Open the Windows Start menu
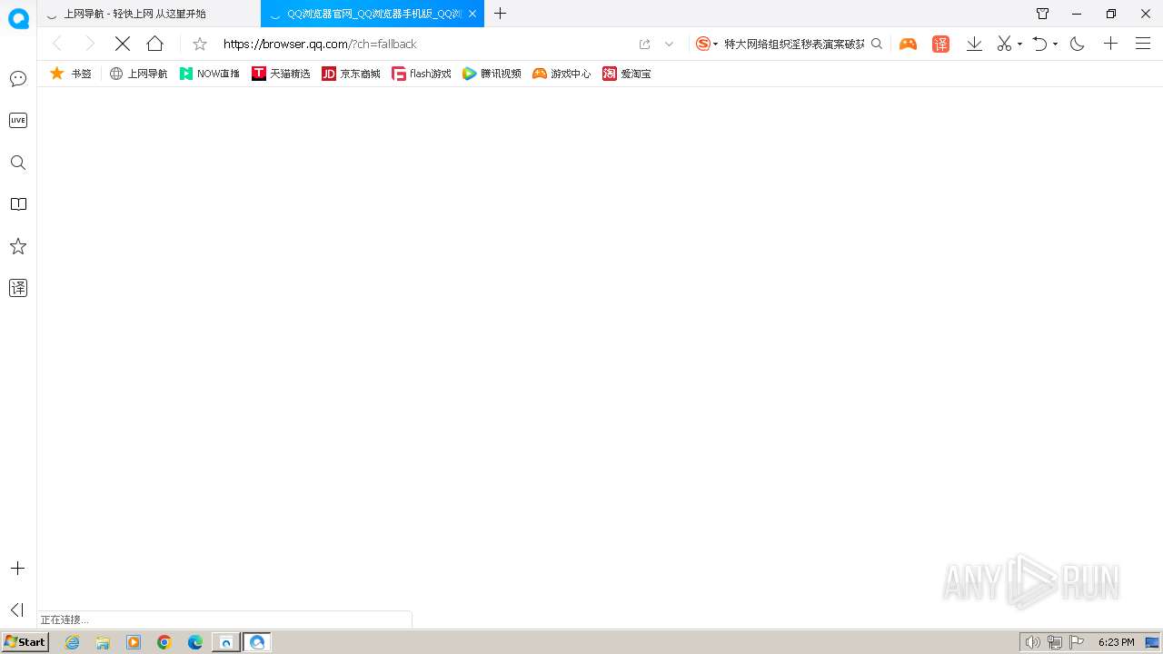This screenshot has width=1163, height=654. point(25,642)
